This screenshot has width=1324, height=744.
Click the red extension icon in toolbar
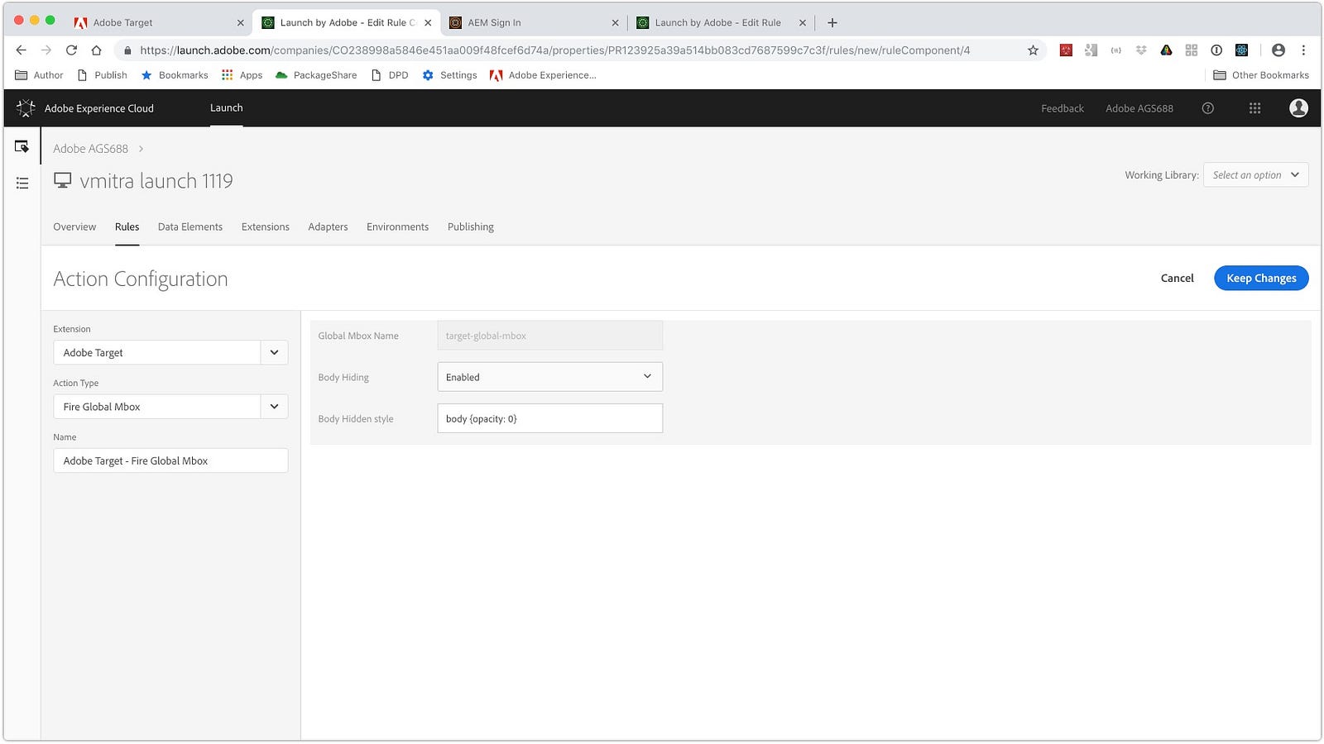click(1066, 50)
